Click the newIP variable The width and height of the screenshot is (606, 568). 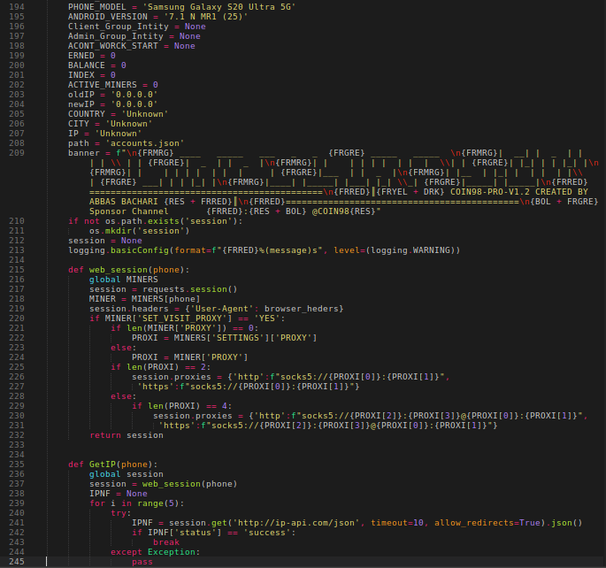point(81,104)
